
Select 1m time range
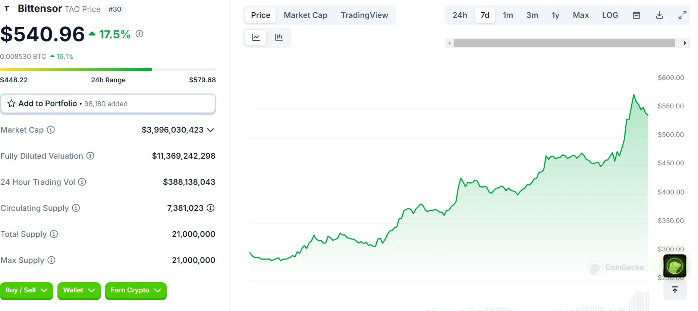pyautogui.click(x=508, y=15)
